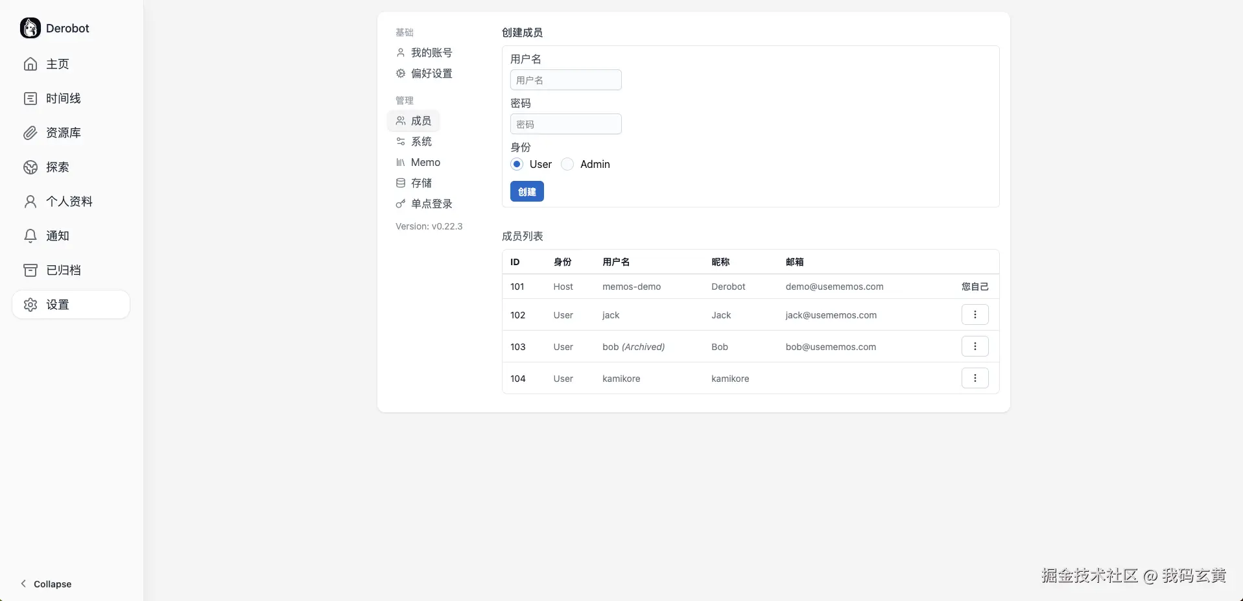Click username bob (Archived)

[x=633, y=347]
